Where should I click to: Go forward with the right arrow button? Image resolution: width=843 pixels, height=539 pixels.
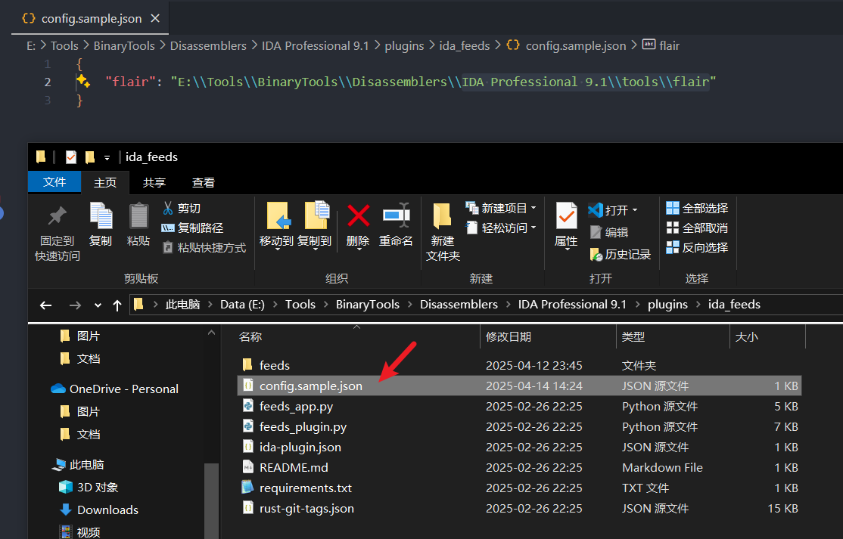[x=75, y=305]
